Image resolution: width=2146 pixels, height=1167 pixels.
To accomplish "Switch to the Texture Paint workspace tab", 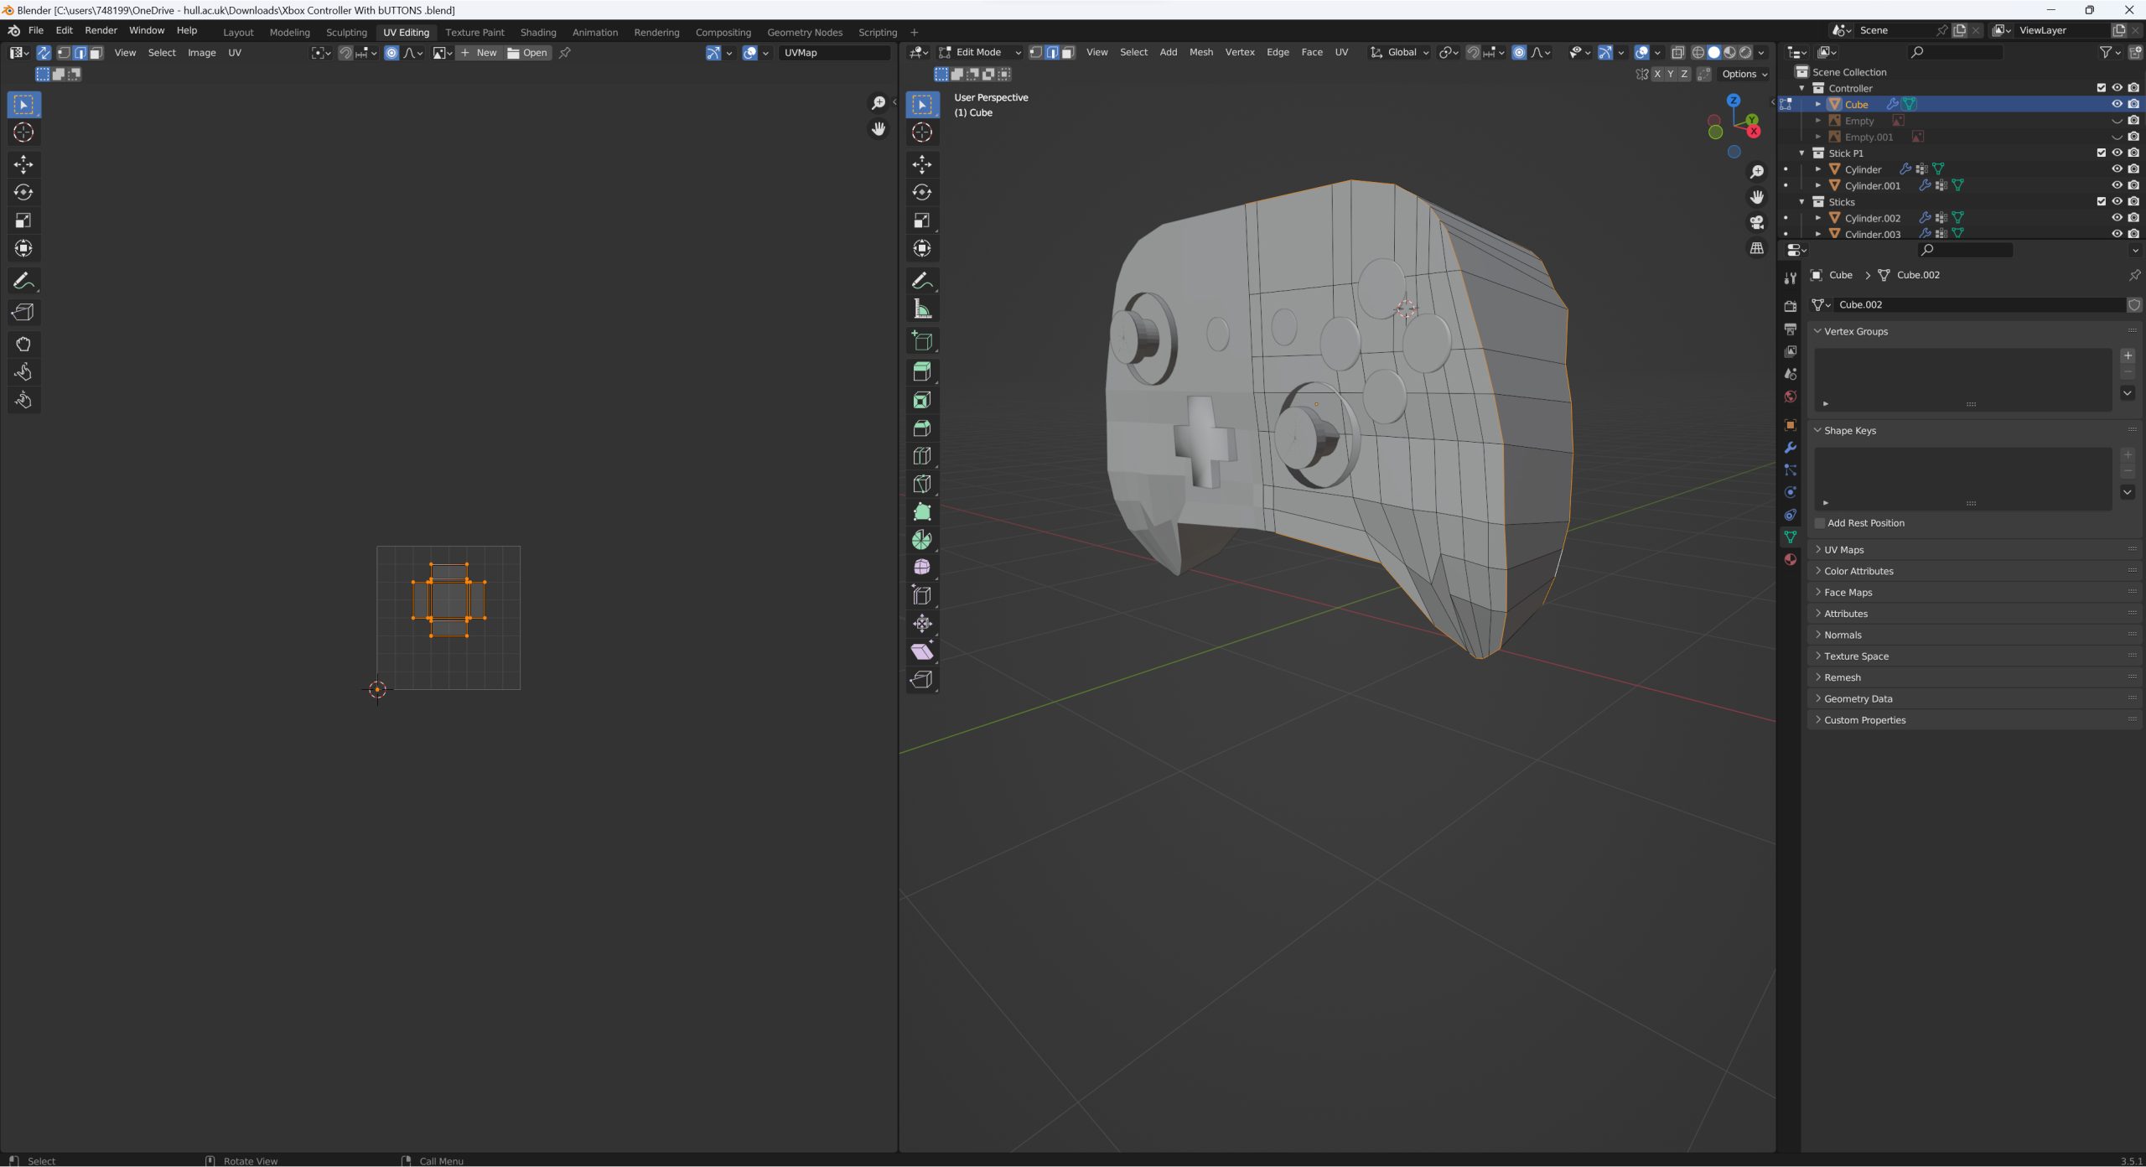I will (x=474, y=33).
